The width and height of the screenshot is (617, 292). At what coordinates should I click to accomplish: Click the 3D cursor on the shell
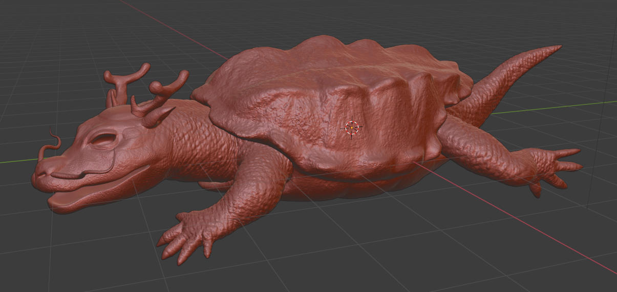[x=352, y=128]
